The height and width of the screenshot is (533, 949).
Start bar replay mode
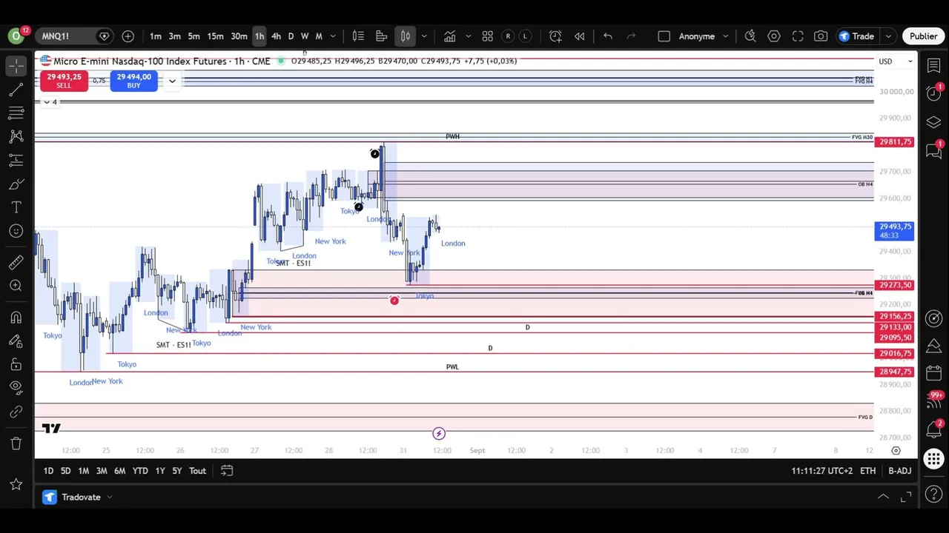click(x=580, y=36)
